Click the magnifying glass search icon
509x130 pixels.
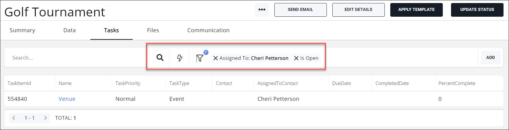(160, 58)
